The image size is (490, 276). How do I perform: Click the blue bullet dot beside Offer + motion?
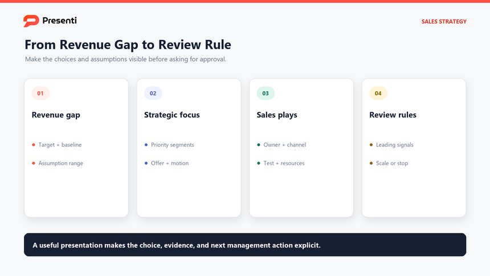[146, 163]
